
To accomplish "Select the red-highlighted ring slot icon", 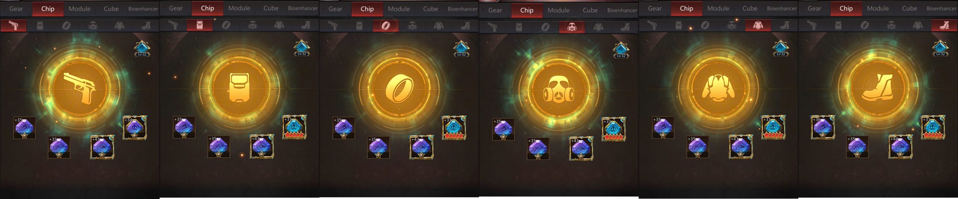I will point(386,25).
